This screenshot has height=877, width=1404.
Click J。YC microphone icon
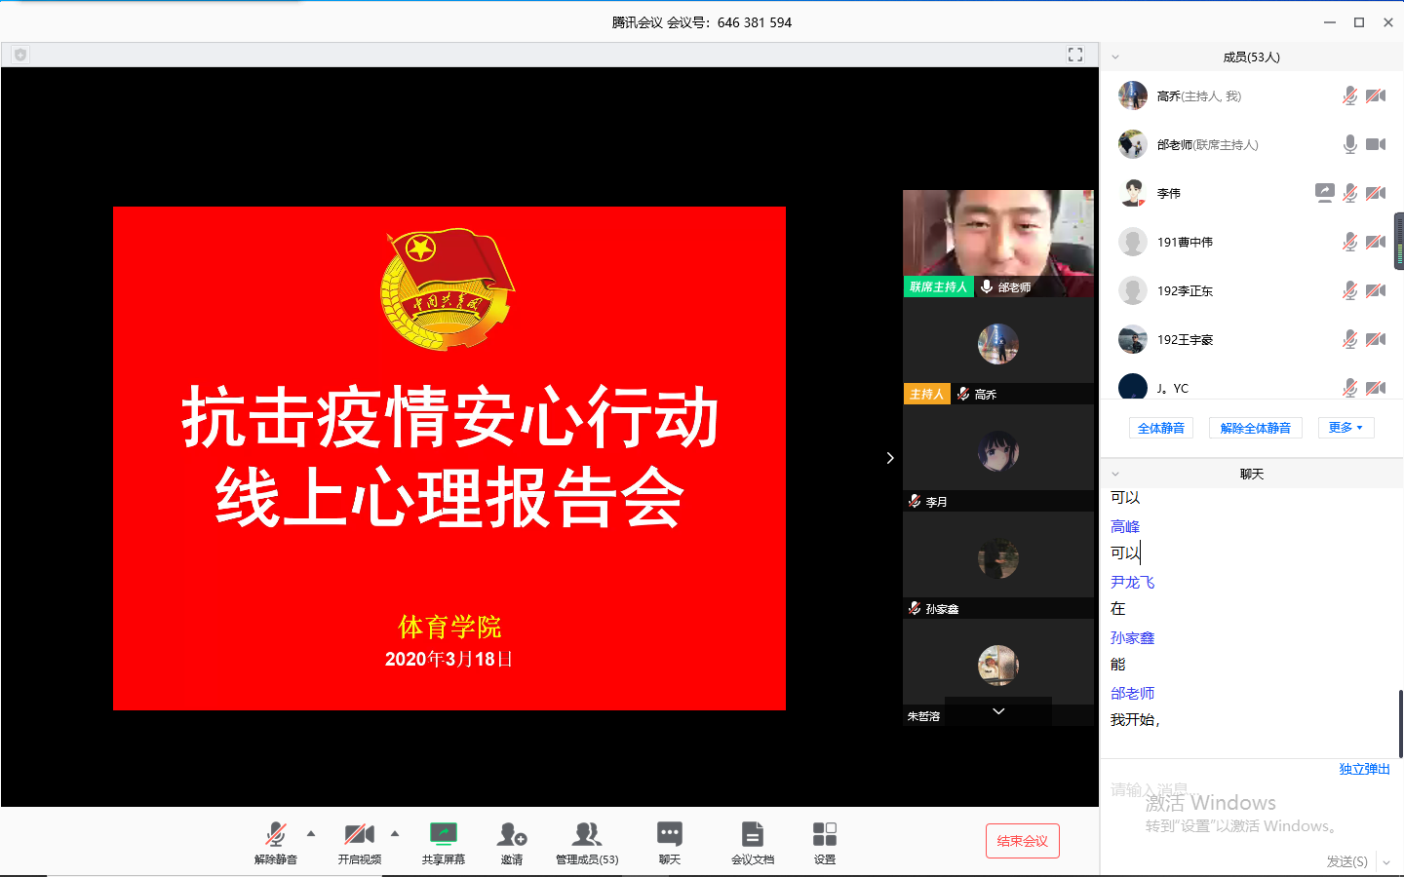point(1349,388)
